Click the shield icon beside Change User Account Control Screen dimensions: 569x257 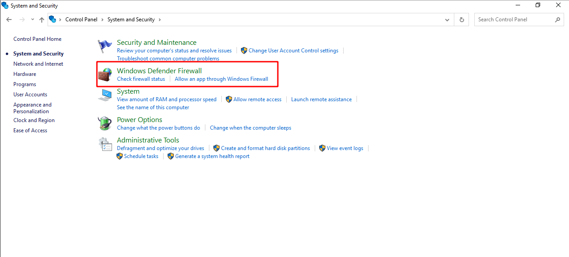pos(244,51)
